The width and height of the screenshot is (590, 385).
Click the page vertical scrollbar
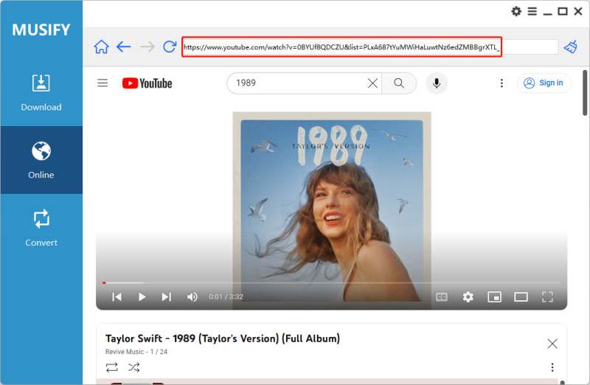(585, 93)
